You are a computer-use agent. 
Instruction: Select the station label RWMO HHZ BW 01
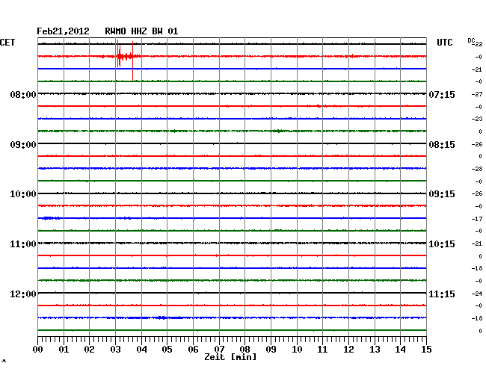[x=141, y=31]
